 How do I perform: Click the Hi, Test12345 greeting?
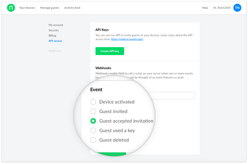(222, 8)
